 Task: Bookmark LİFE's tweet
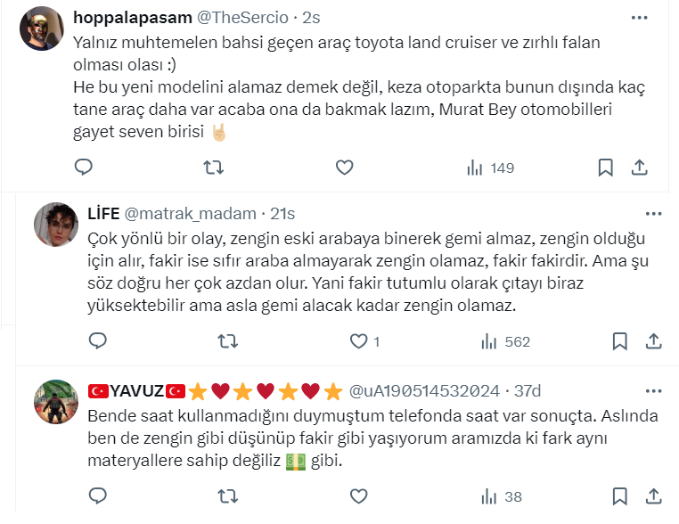[x=620, y=341]
